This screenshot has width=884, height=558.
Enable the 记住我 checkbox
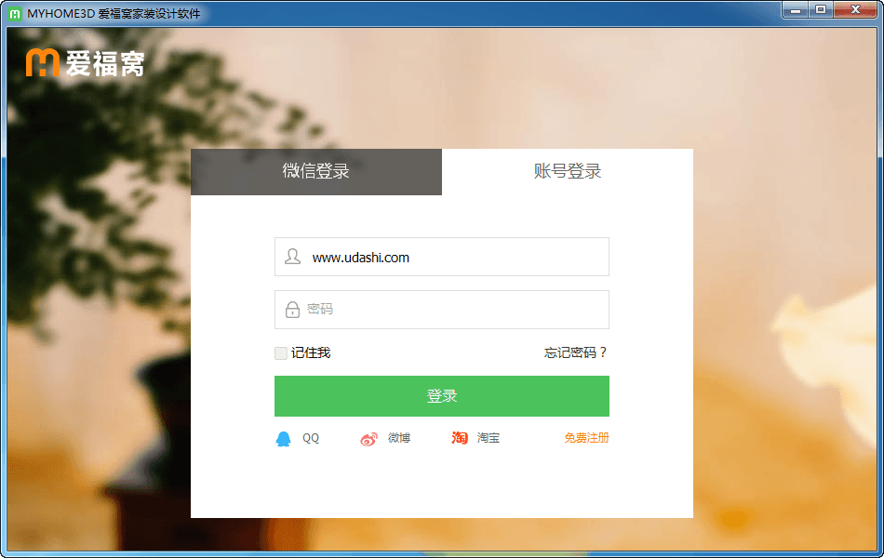281,353
